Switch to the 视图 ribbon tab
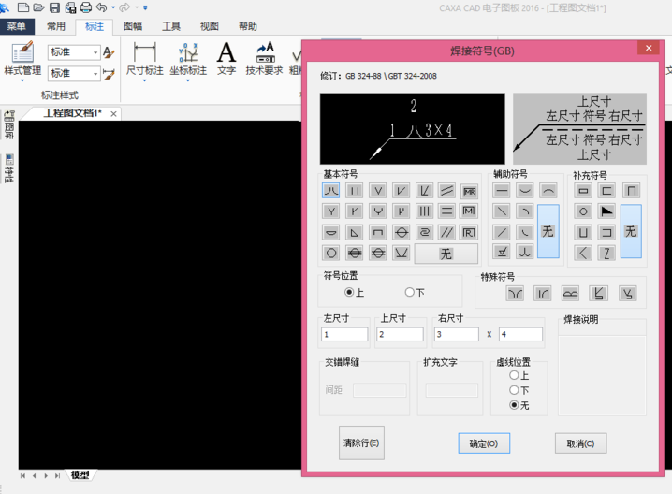 [x=209, y=26]
